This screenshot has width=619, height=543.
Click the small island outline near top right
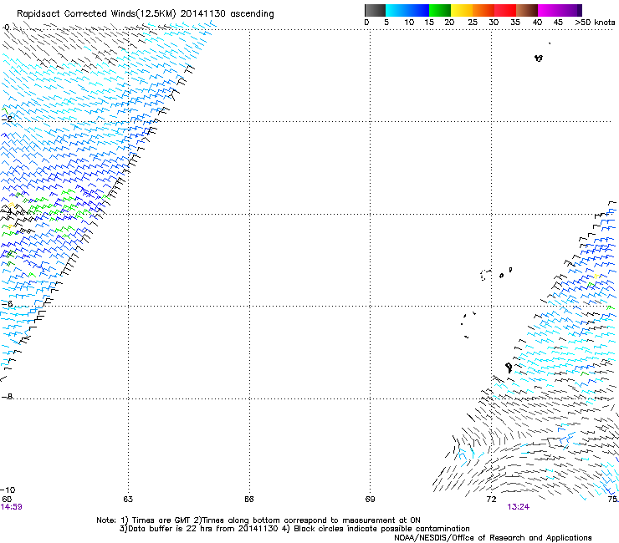pos(539,58)
